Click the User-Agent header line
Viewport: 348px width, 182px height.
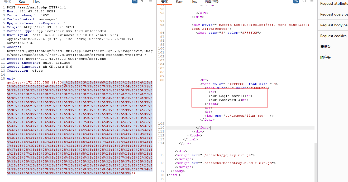(70, 39)
